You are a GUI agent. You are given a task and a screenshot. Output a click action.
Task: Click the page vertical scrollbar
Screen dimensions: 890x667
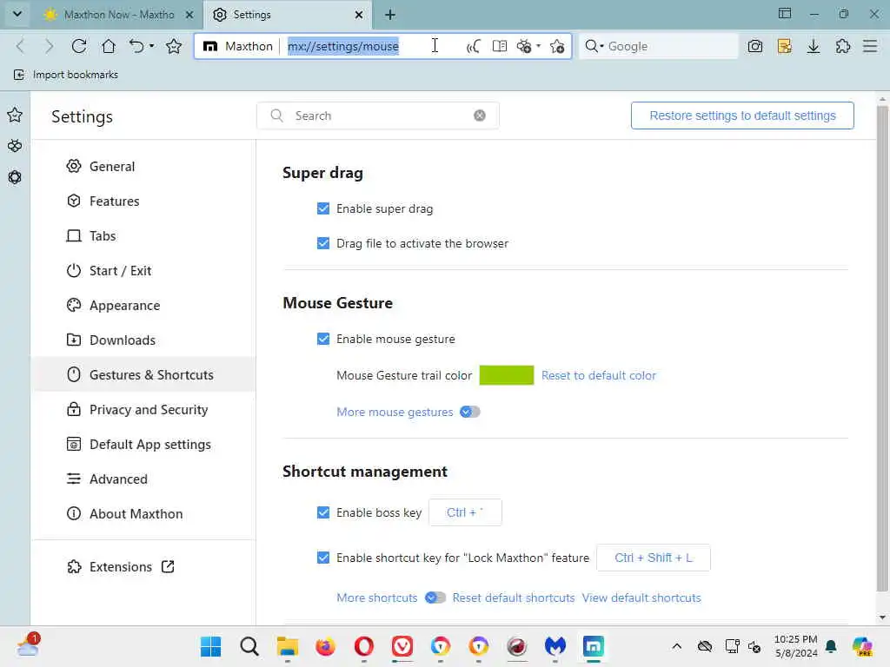[881, 347]
